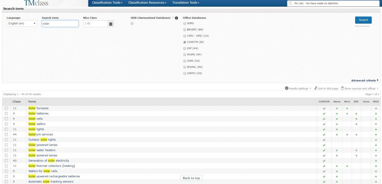Expand the Advanced criteria section
Screen dimensions: 382x184
click(x=364, y=80)
